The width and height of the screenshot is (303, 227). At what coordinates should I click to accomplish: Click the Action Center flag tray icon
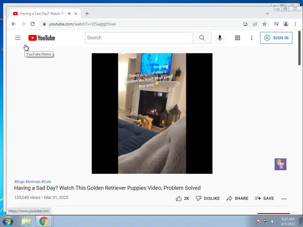(259, 221)
